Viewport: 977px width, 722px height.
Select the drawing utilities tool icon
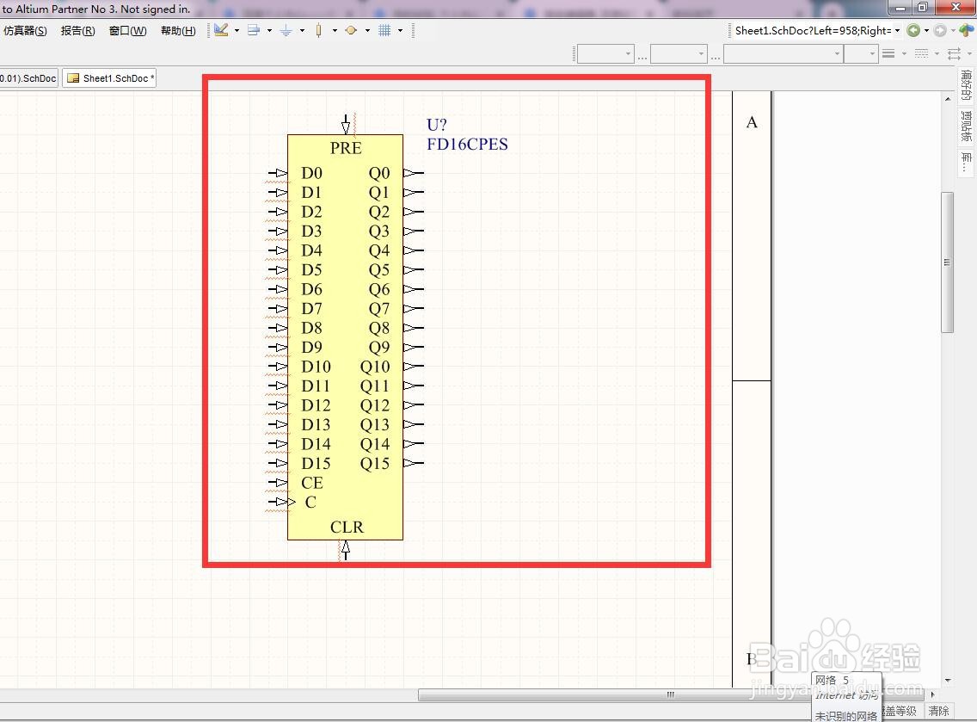tap(221, 30)
